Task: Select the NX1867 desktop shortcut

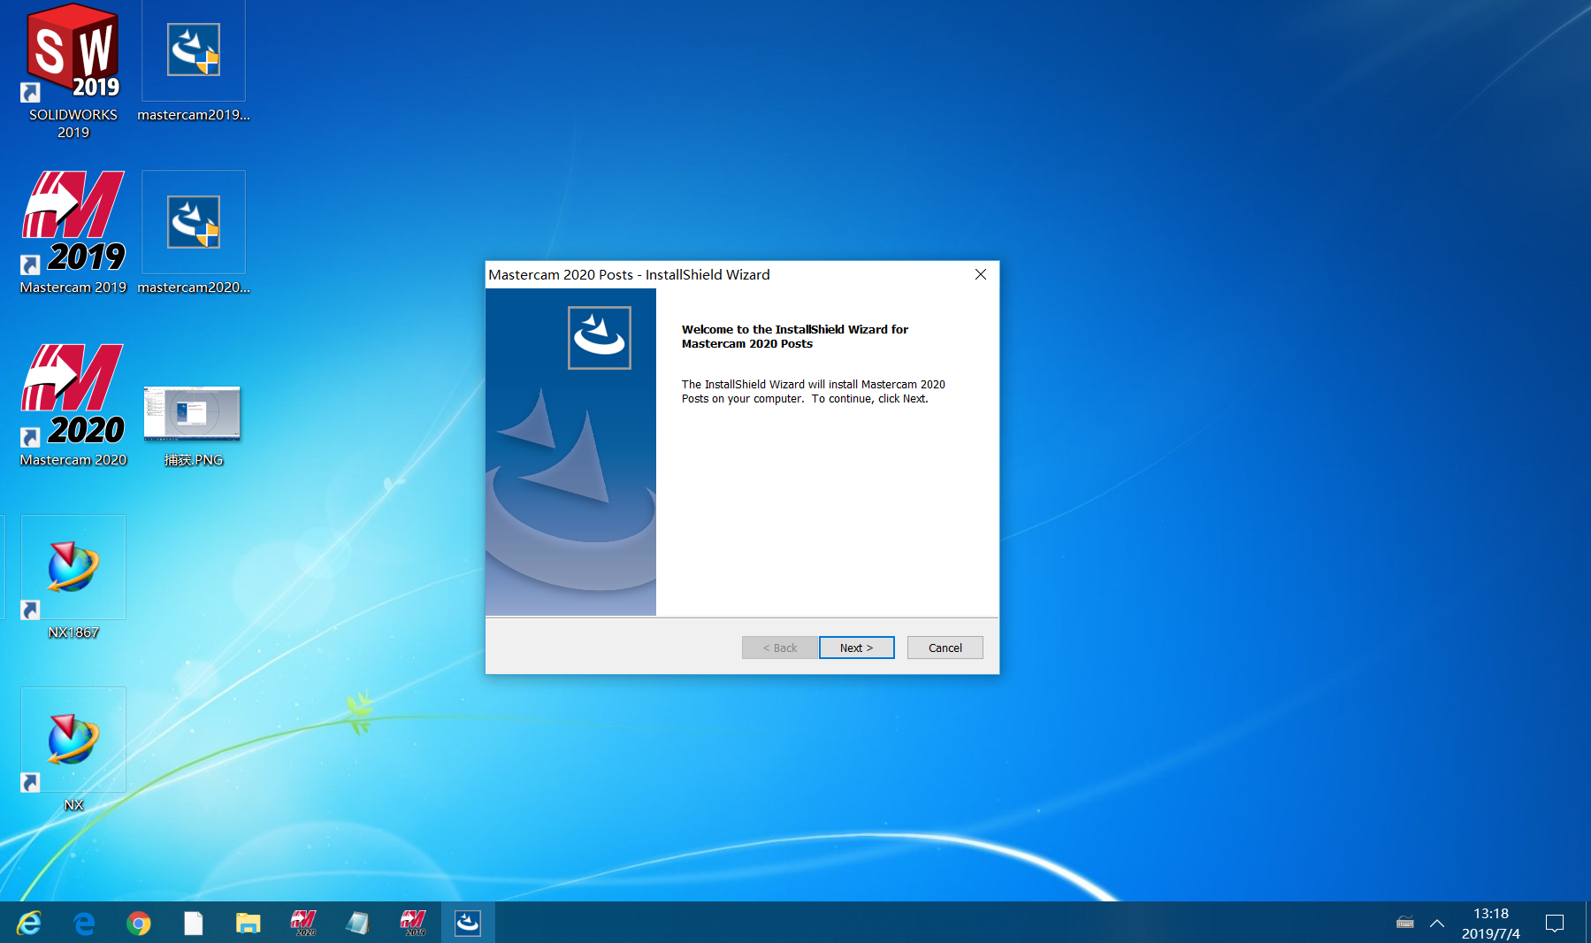Action: 73,578
